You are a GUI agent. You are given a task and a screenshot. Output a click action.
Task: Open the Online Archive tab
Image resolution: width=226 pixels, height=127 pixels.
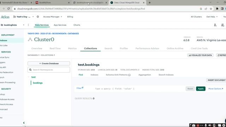point(175,48)
